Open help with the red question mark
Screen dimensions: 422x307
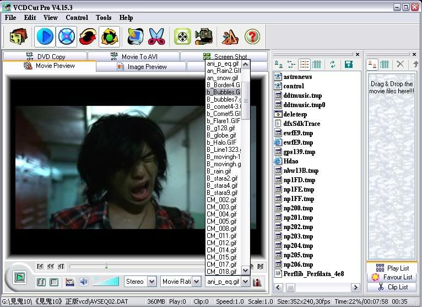(x=252, y=36)
